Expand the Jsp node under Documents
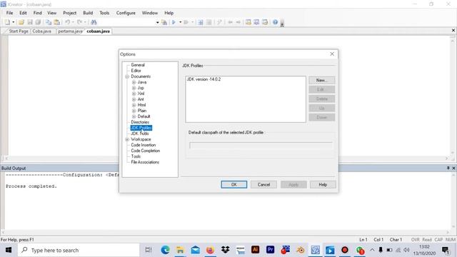The width and height of the screenshot is (457, 257). click(134, 88)
